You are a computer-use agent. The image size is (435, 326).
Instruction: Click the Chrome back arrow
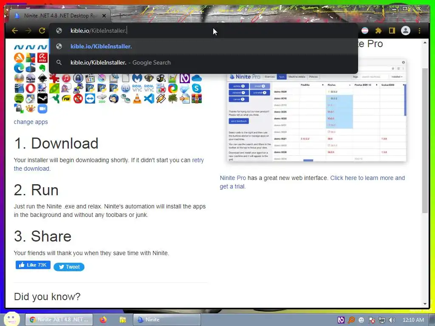point(15,31)
